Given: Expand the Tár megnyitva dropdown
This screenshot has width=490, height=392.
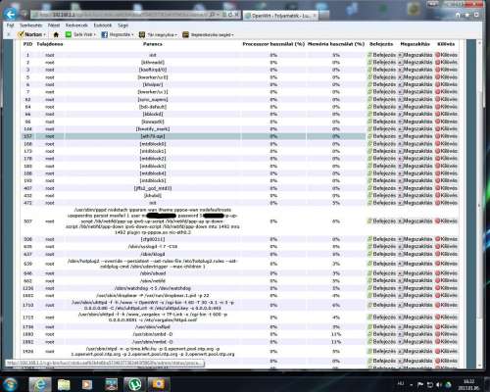Looking at the screenshot, I should point(176,35).
